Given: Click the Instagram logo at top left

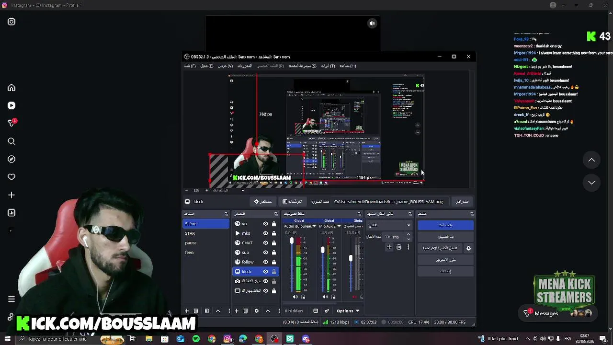Looking at the screenshot, I should [x=11, y=22].
